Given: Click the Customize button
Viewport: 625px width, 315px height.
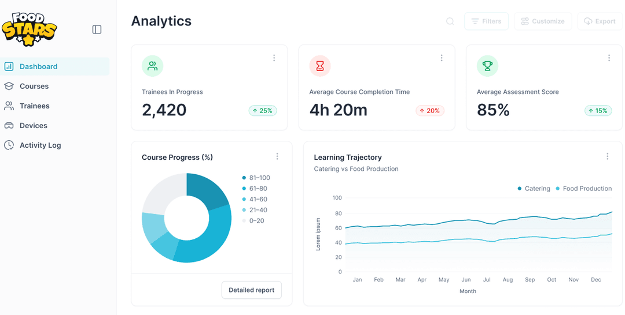Looking at the screenshot, I should pos(542,21).
